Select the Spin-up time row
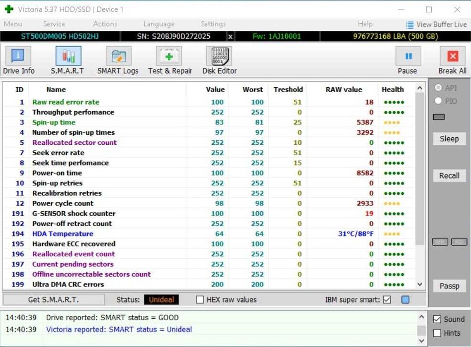471x347 pixels. tap(209, 122)
